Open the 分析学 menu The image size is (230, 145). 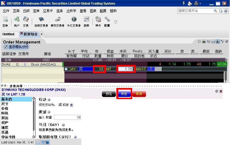pos(71,11)
